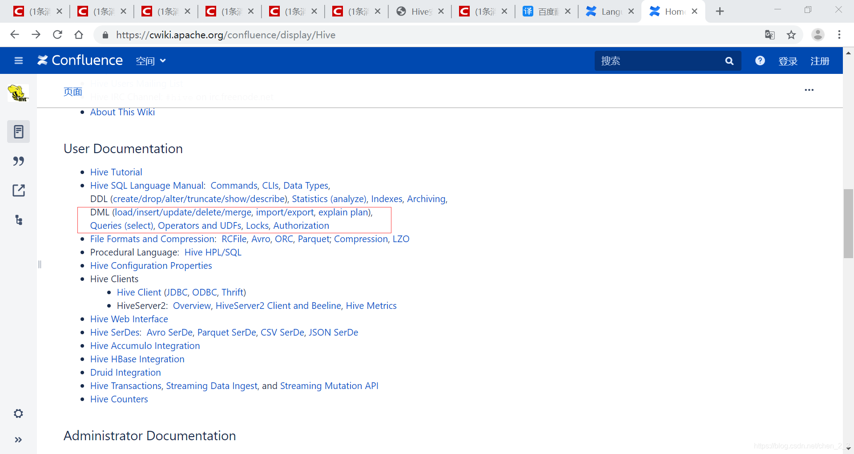This screenshot has height=454, width=854.
Task: Click the translate page icon
Action: coord(770,35)
